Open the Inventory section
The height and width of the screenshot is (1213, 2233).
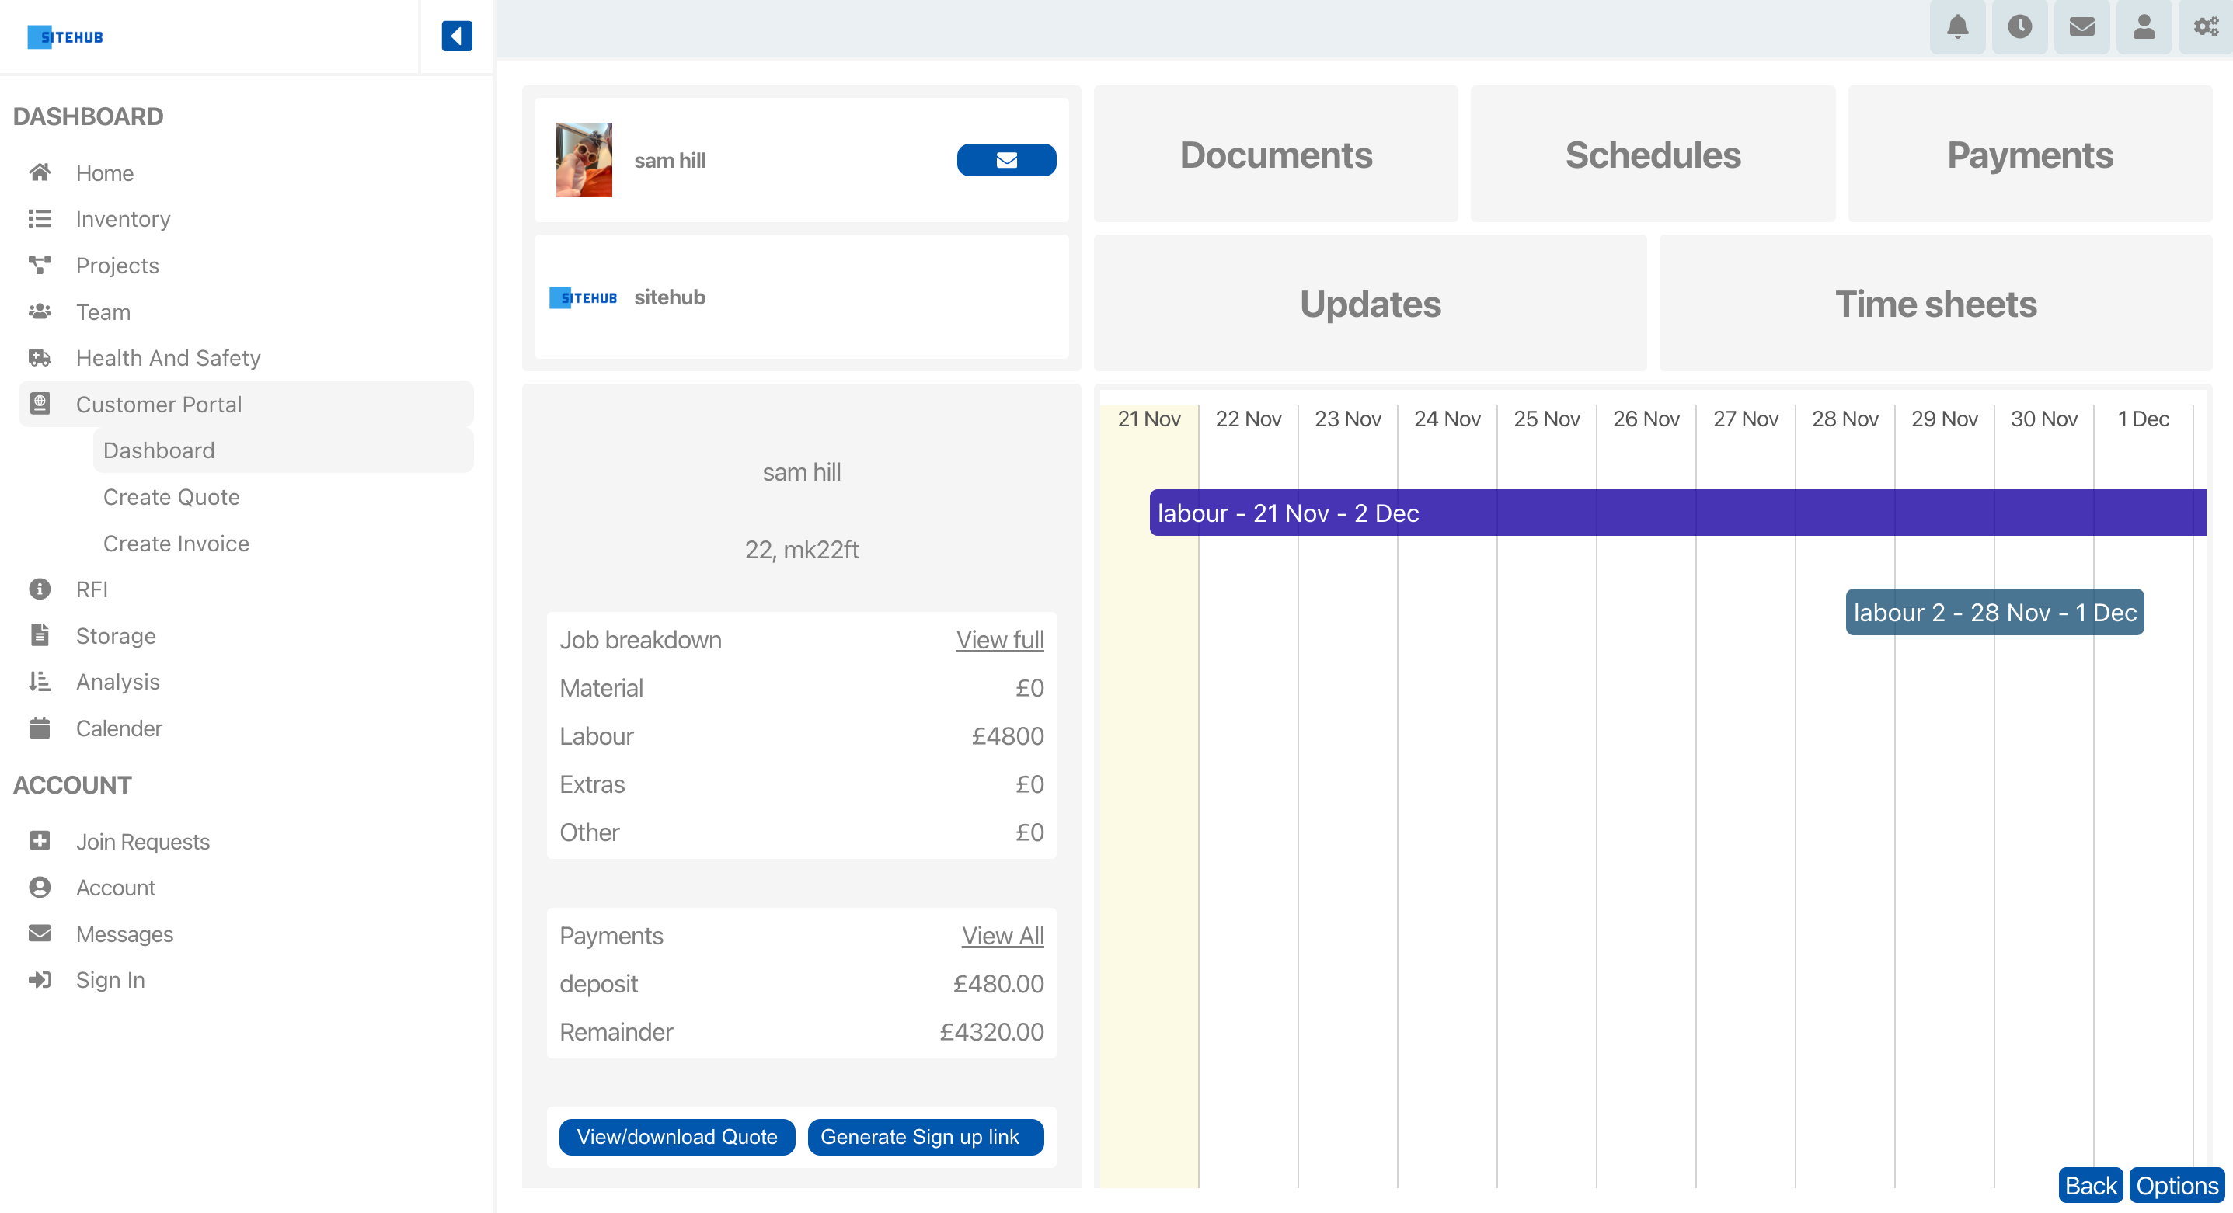123,218
